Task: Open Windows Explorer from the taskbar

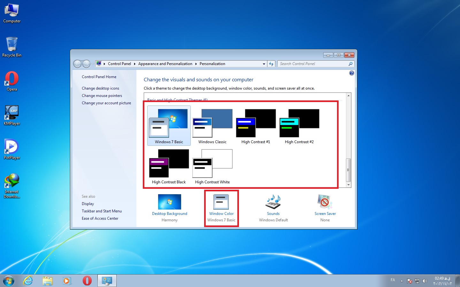Action: click(x=48, y=281)
